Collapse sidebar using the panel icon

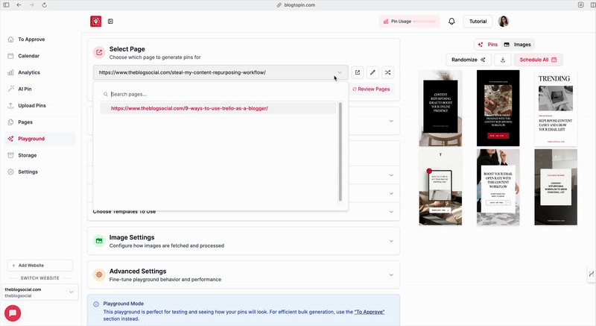point(111,22)
